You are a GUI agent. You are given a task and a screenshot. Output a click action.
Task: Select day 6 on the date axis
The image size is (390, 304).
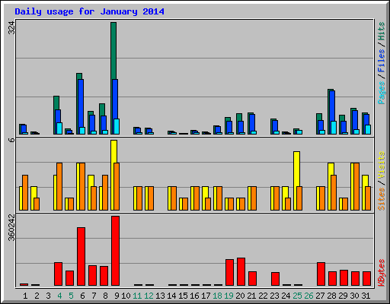pyautogui.click(x=82, y=296)
